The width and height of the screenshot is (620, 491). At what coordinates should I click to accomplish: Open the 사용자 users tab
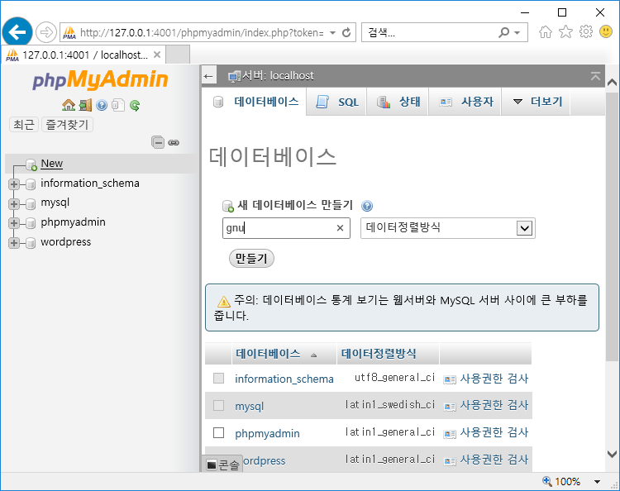pyautogui.click(x=466, y=102)
